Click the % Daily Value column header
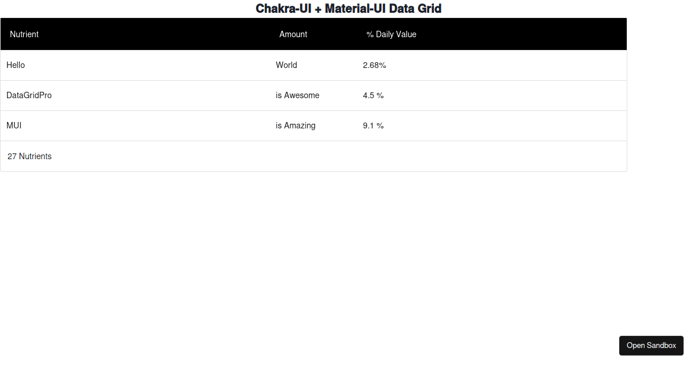 391,34
